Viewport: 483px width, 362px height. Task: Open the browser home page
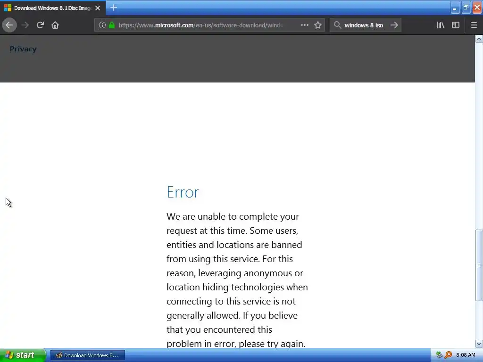click(x=55, y=25)
